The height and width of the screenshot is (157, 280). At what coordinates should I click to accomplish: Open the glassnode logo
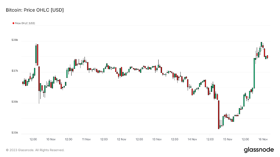259,150
